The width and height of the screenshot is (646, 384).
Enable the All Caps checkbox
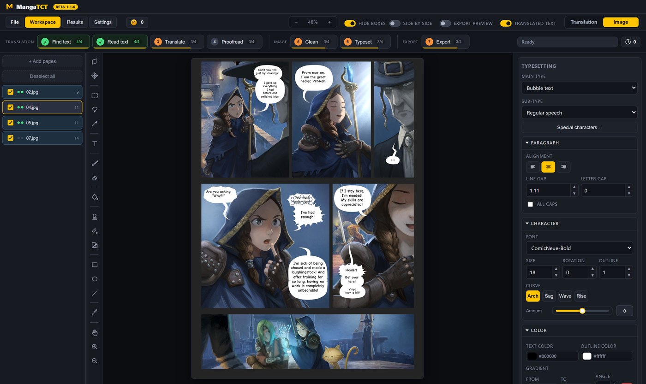point(530,204)
